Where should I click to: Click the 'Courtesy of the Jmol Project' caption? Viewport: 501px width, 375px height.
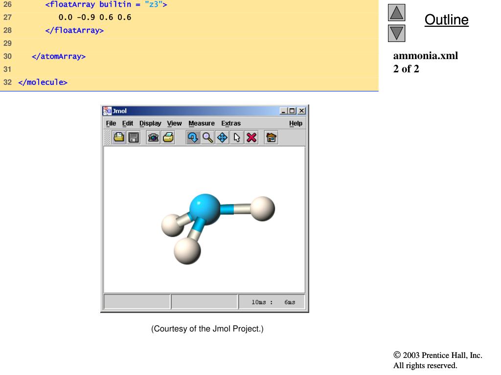tap(207, 329)
